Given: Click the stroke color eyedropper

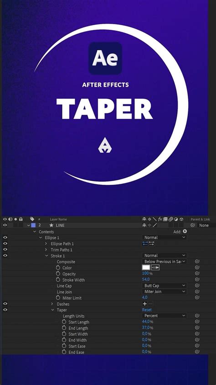Looking at the screenshot, I should [x=155, y=267].
